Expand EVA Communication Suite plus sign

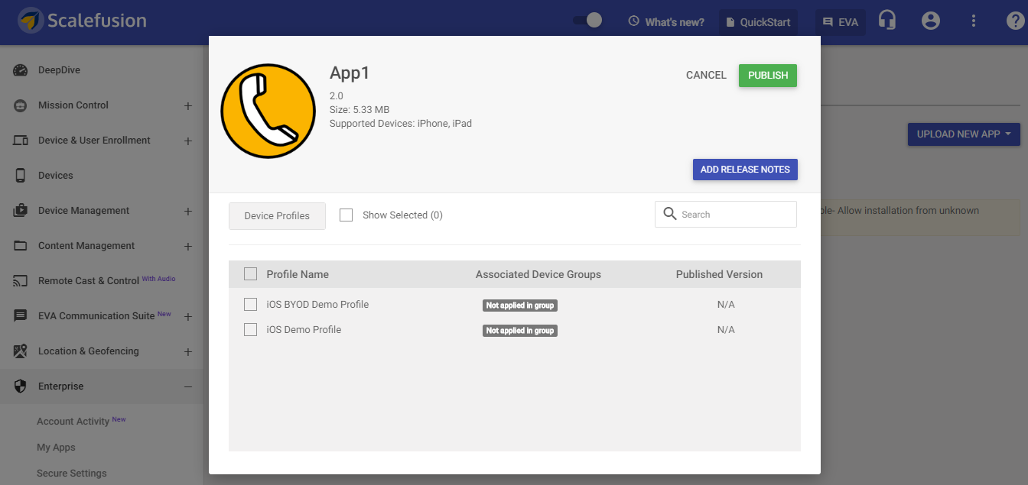pos(188,317)
